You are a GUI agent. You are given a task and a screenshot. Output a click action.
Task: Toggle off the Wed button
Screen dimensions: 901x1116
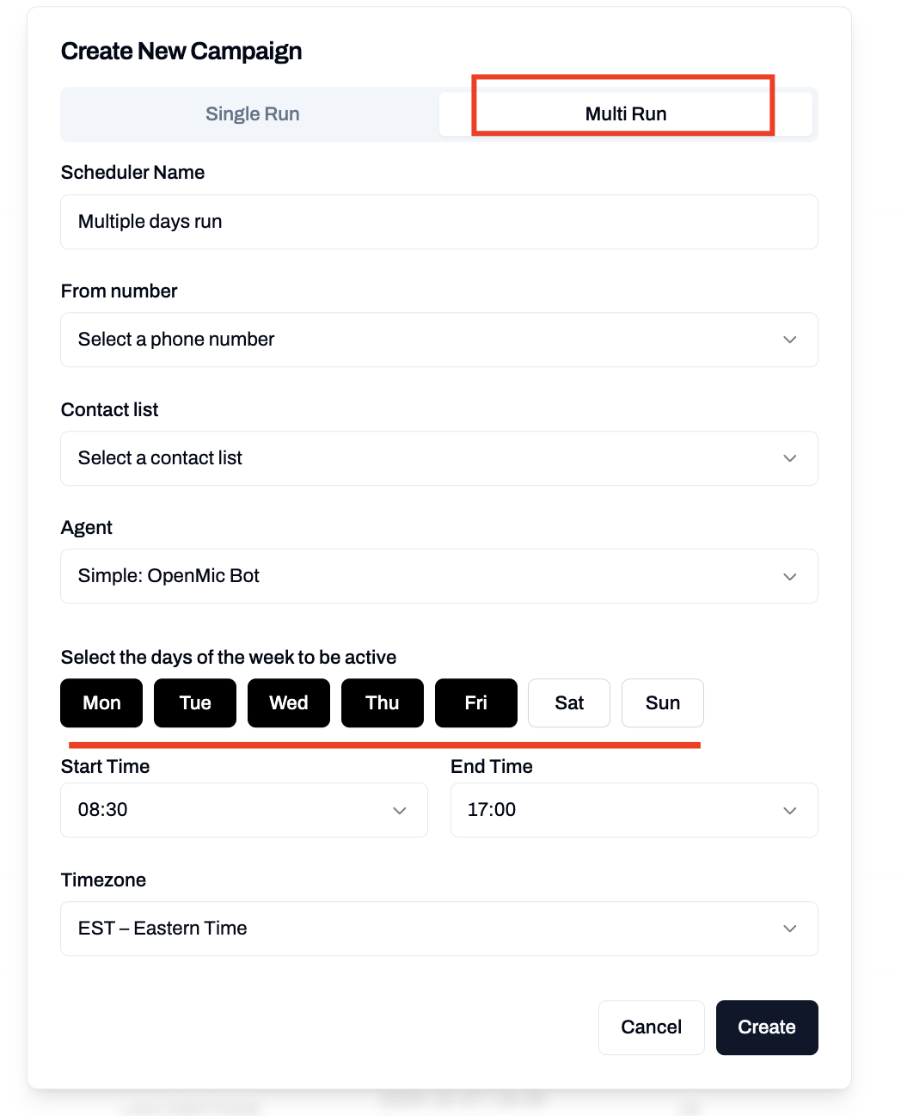tap(288, 702)
